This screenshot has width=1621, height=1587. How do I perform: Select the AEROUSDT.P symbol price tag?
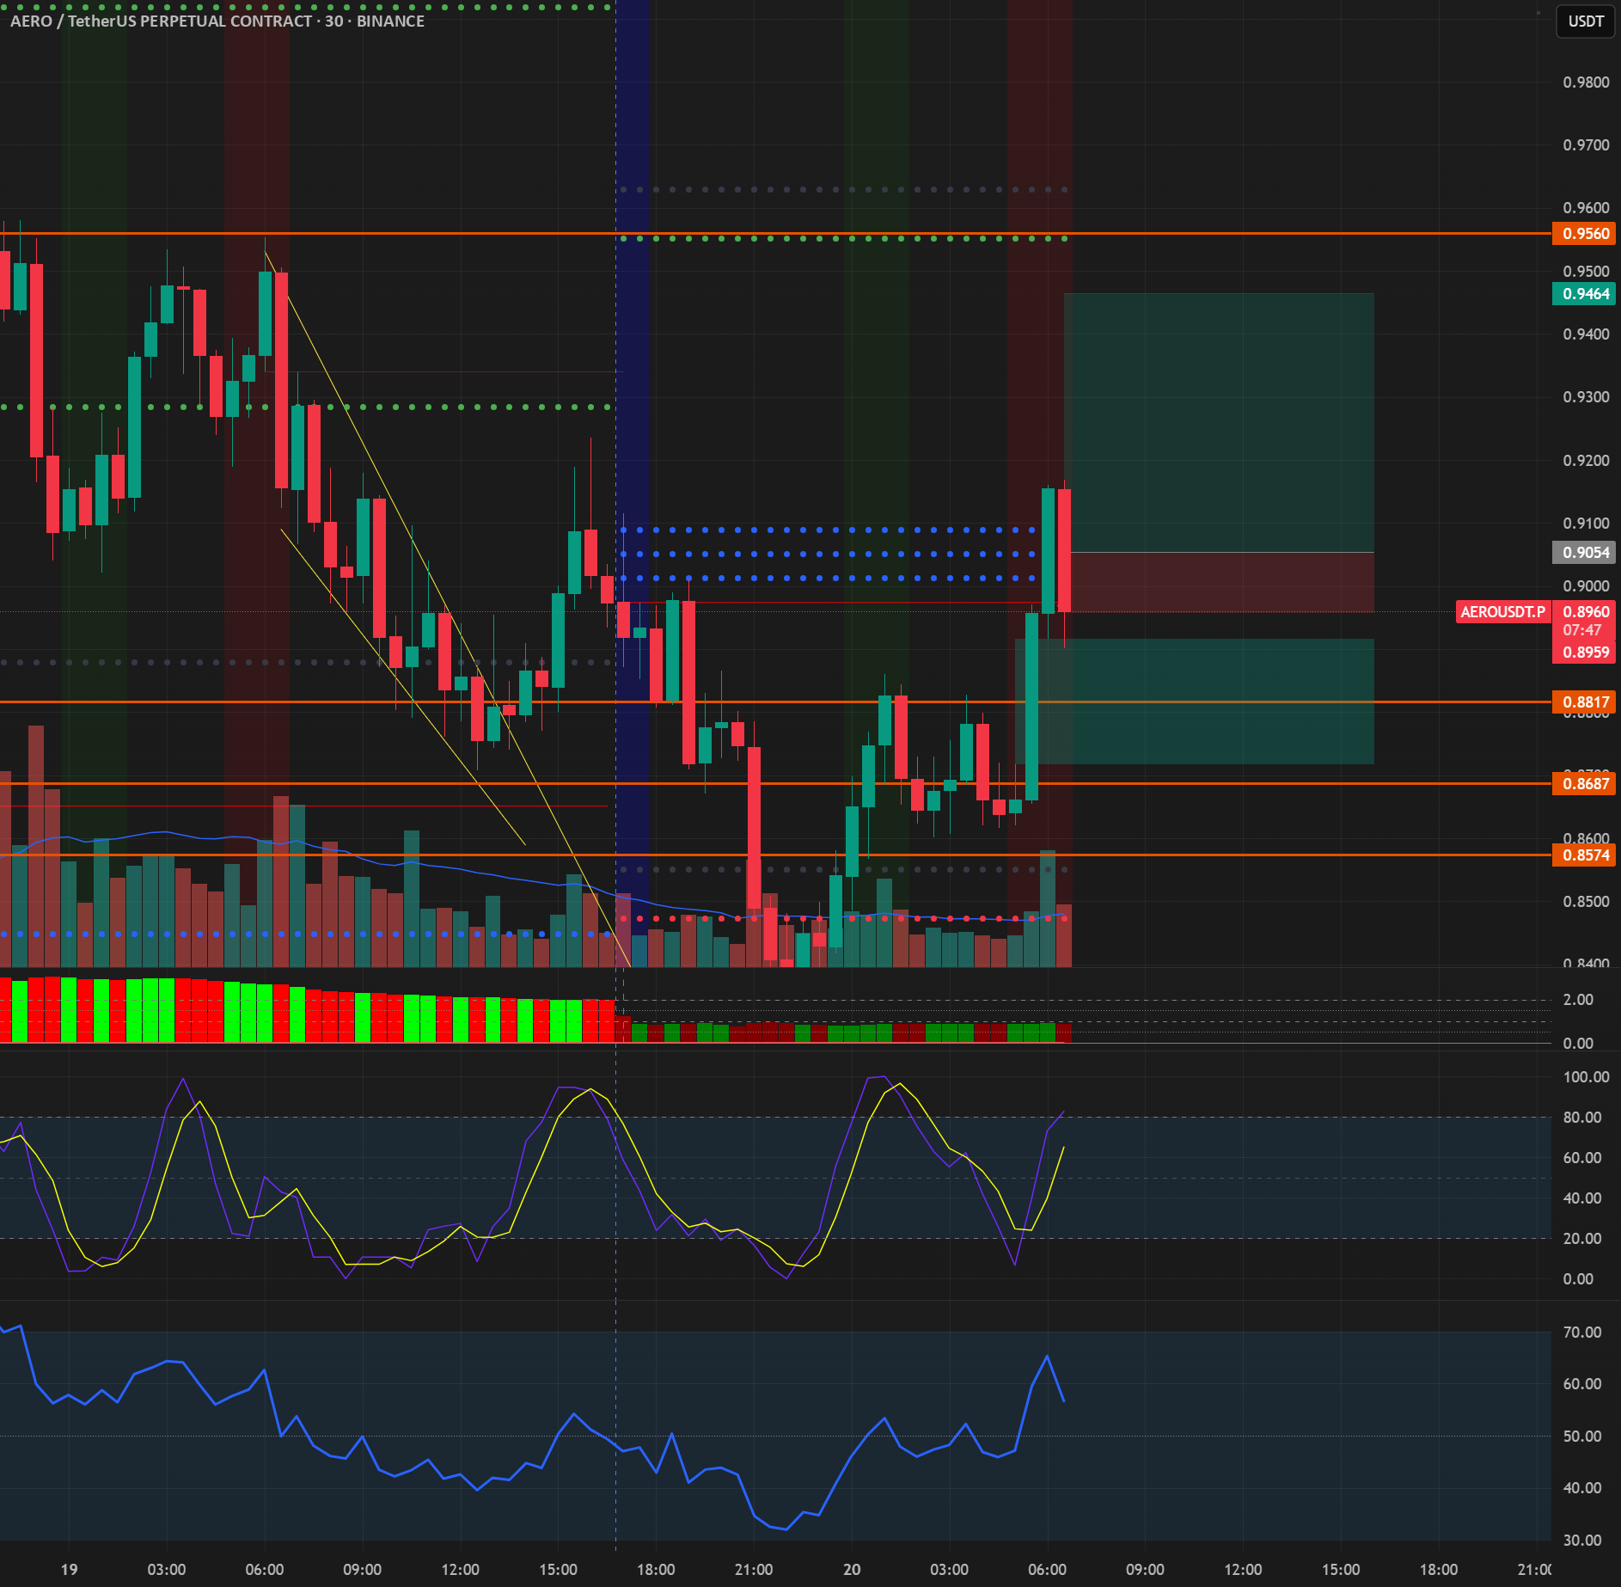coord(1503,612)
